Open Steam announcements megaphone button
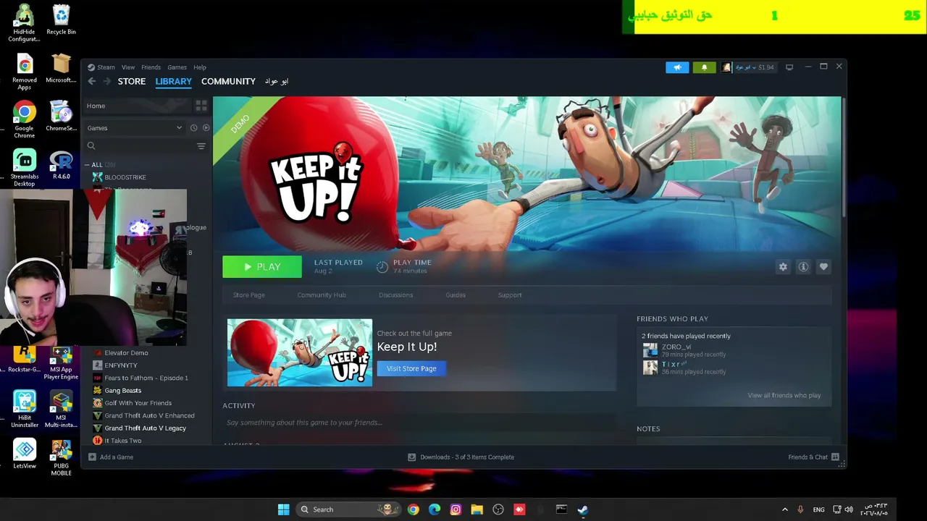Screen dimensions: 927x521 pyautogui.click(x=677, y=67)
